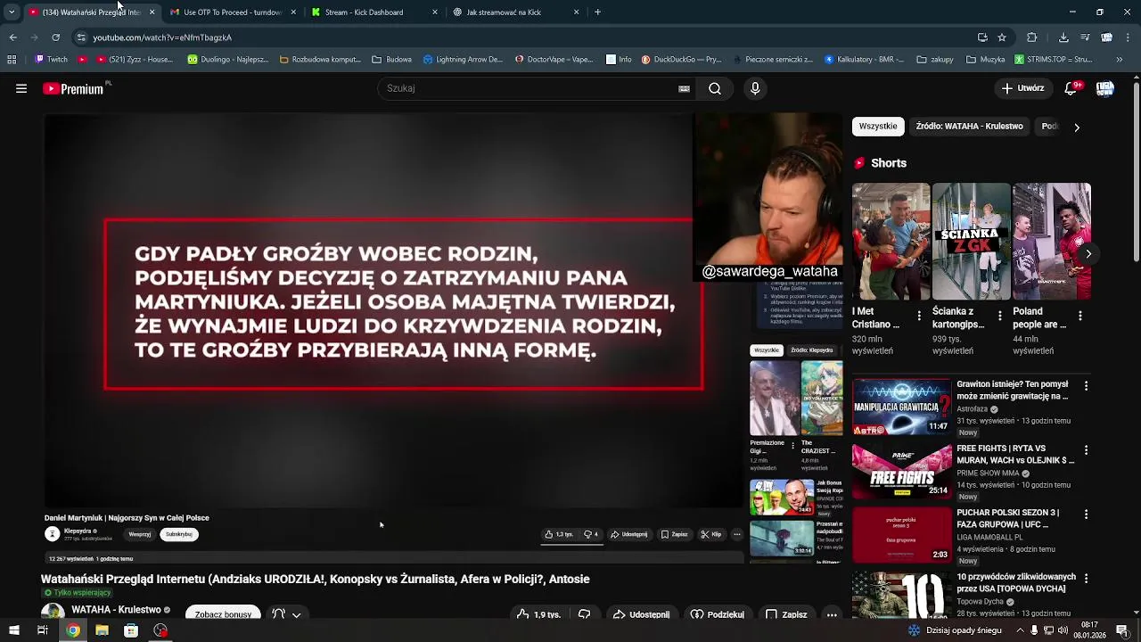This screenshot has height=642, width=1141.
Task: Open File Explorer from the taskbar
Action: tap(102, 630)
